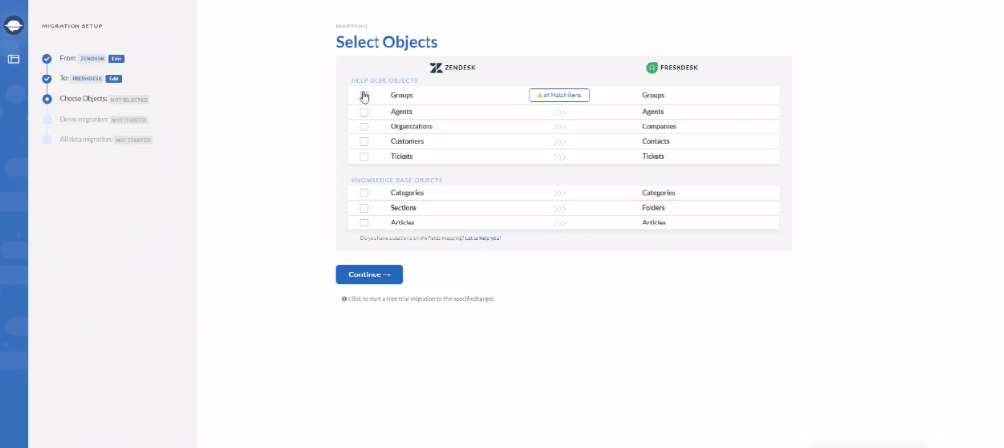
Task: Click the arrows icon in Categories row
Action: point(560,193)
